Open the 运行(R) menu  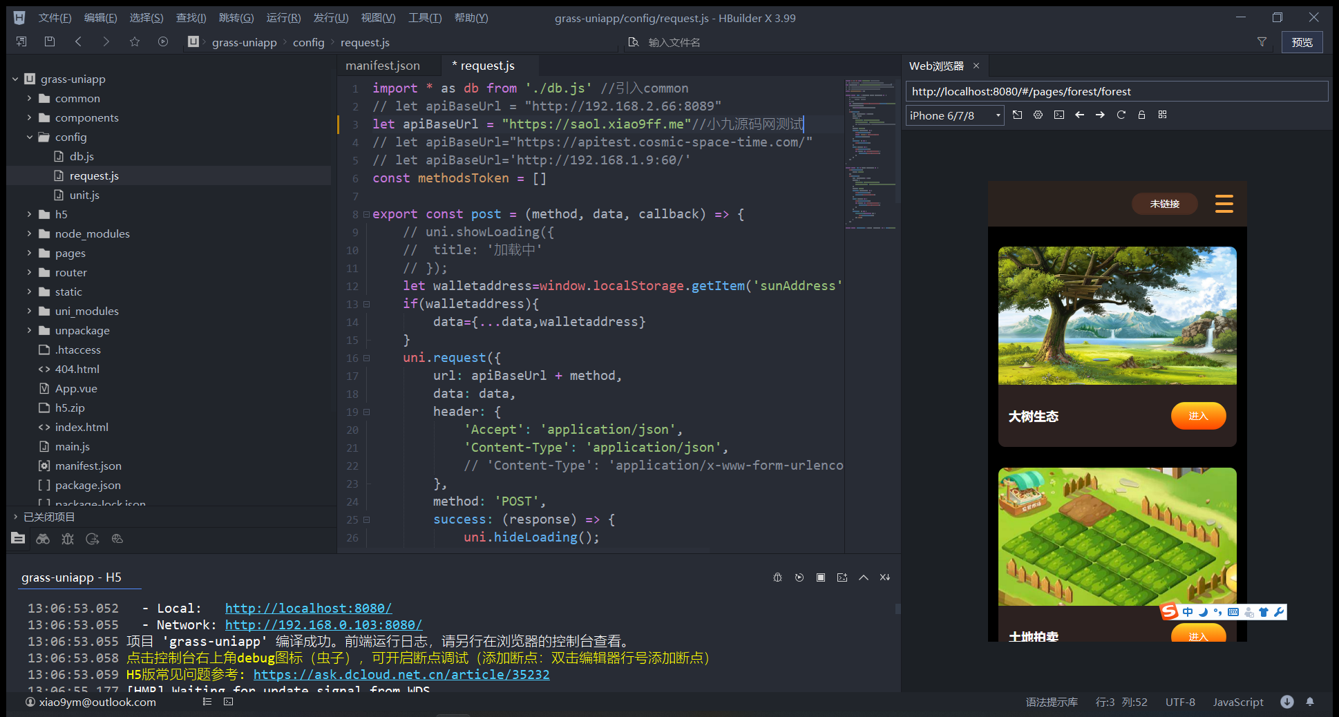[x=283, y=18]
